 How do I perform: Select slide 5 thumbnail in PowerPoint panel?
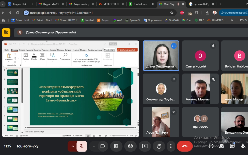pyautogui.click(x=13, y=109)
